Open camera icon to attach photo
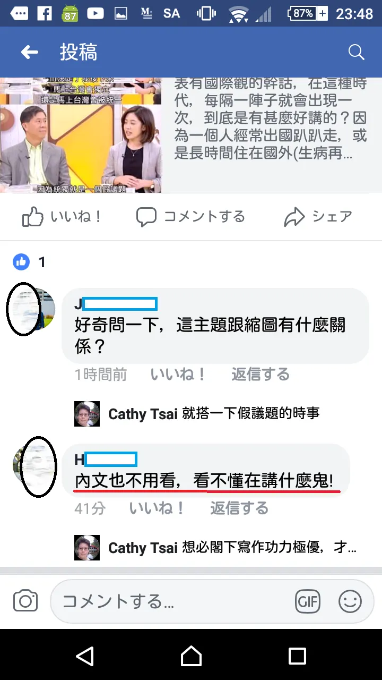The height and width of the screenshot is (680, 382). [x=25, y=601]
